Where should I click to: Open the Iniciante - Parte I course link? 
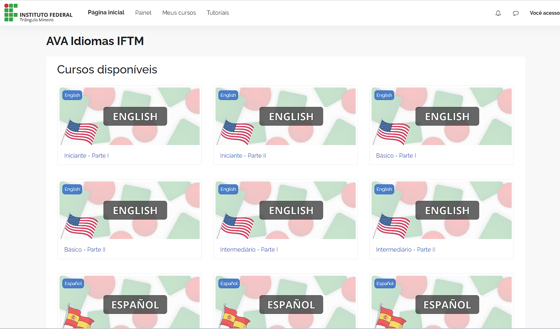(x=86, y=156)
